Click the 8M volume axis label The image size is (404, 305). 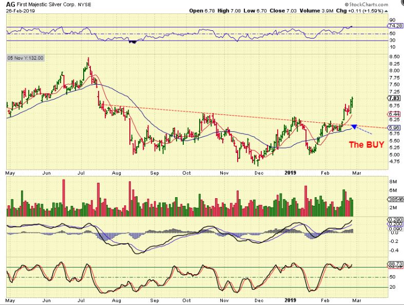(x=393, y=181)
